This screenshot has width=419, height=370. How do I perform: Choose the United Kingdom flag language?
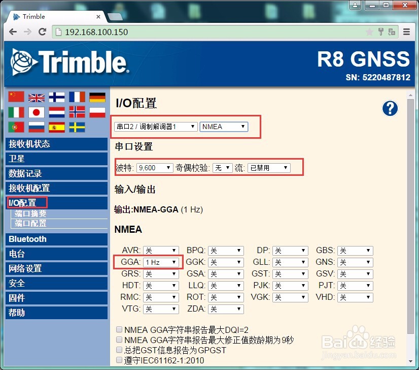coord(37,97)
